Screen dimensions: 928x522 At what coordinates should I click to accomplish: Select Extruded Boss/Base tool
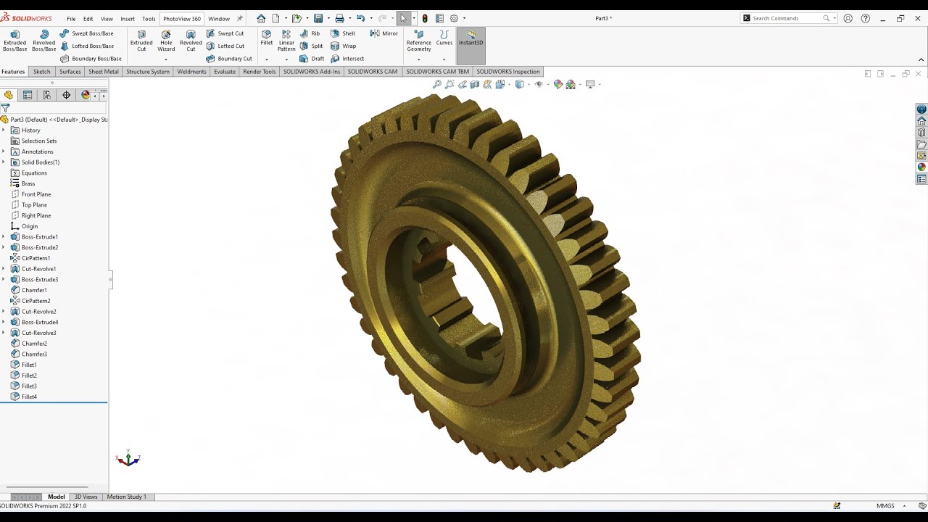coord(14,41)
